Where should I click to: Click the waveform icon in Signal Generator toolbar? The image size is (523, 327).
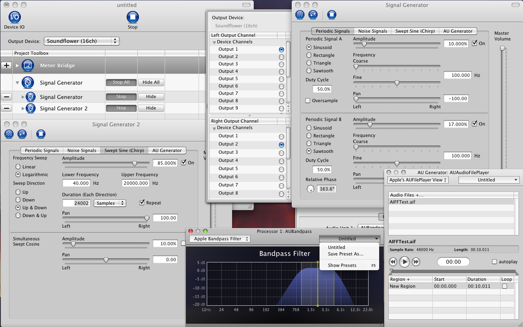[300, 15]
